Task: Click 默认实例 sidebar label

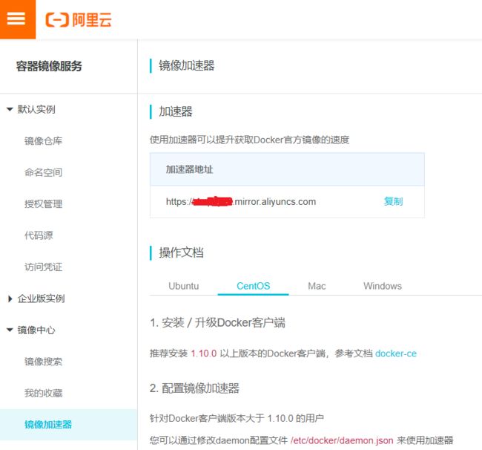Action: [36, 109]
